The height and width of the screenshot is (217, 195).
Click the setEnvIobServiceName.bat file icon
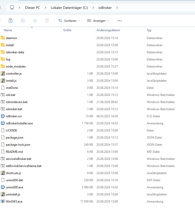coord(3,166)
